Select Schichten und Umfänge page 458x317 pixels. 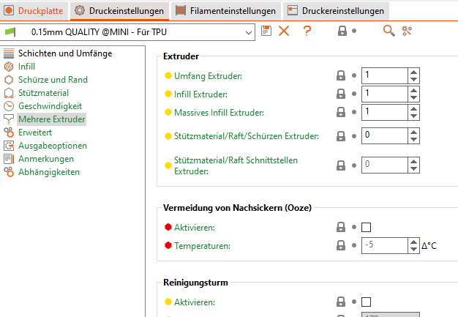point(65,53)
